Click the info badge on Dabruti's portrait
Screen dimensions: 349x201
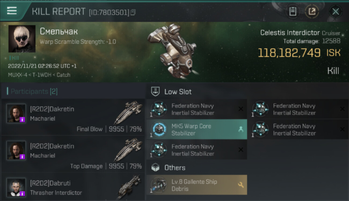click(x=23, y=193)
